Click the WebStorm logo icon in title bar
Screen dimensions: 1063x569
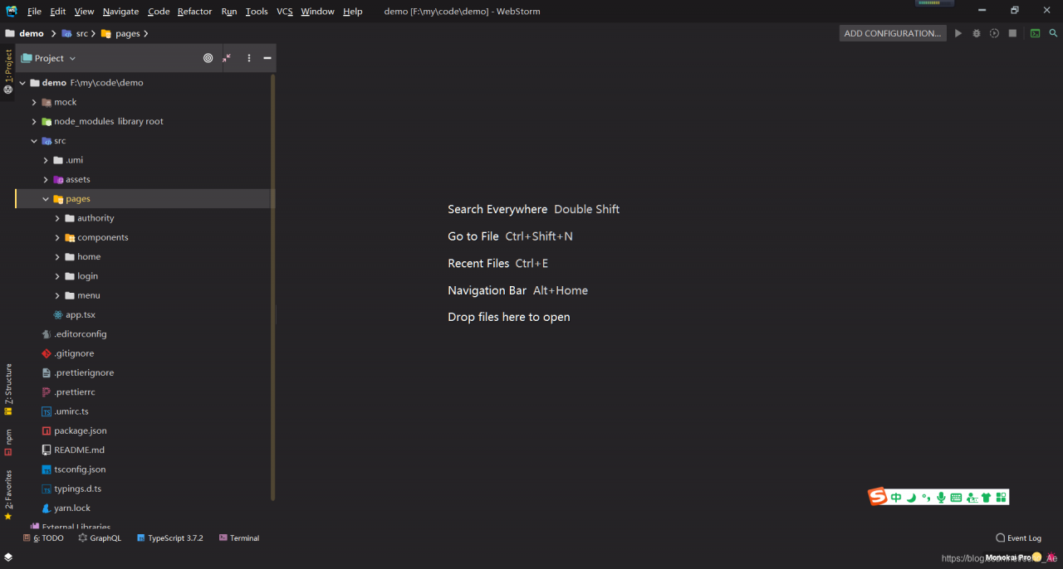coord(12,11)
